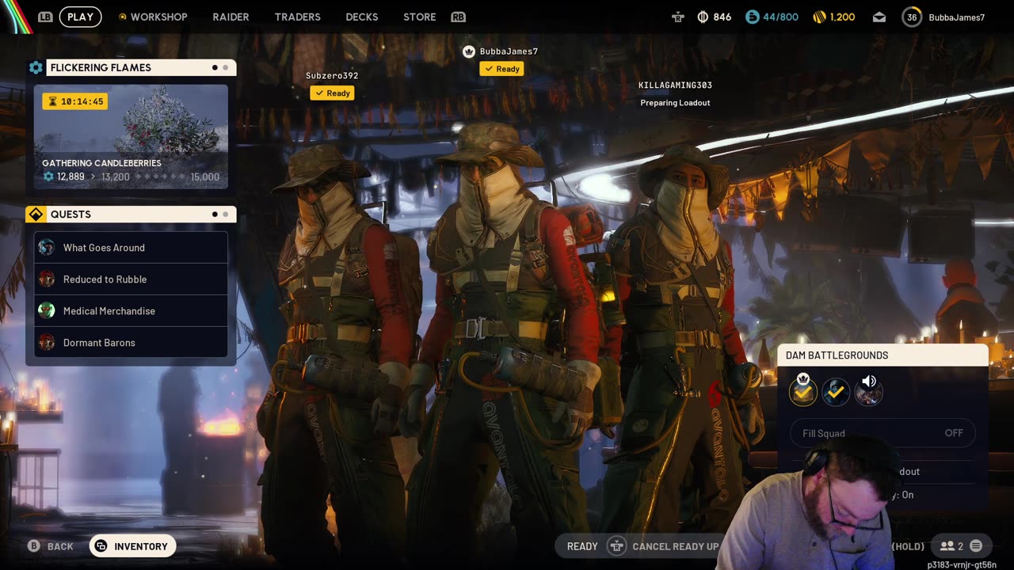Select first page dot in Quests header
Screen dimensions: 1014x570
(x=215, y=215)
